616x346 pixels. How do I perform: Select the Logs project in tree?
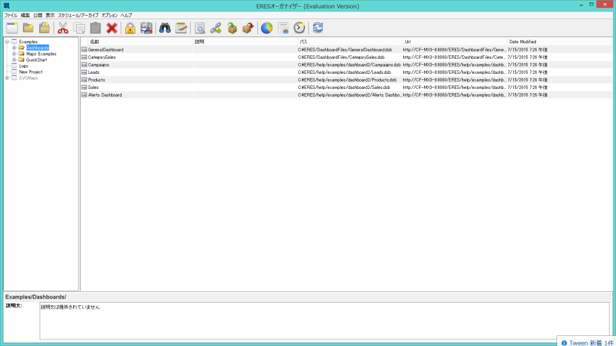click(x=23, y=66)
